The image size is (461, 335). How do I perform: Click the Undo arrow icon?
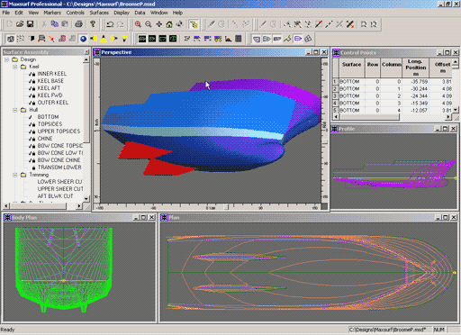[110, 24]
